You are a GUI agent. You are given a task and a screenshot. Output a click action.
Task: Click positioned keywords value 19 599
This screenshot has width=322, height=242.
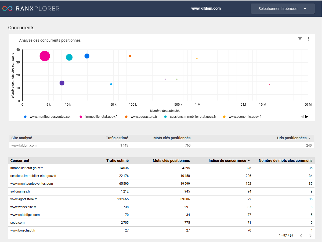coord(185,184)
